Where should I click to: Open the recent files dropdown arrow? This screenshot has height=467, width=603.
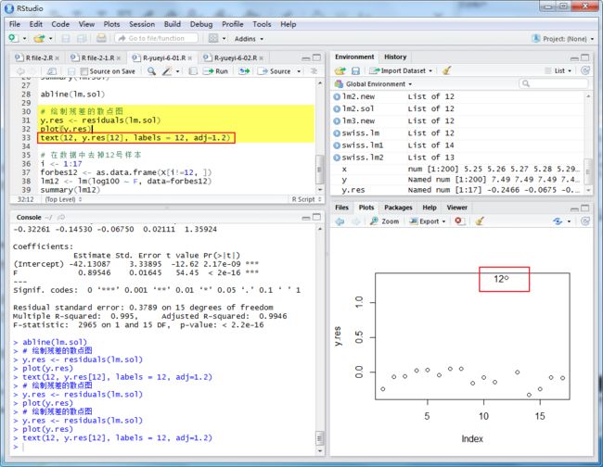(x=50, y=38)
